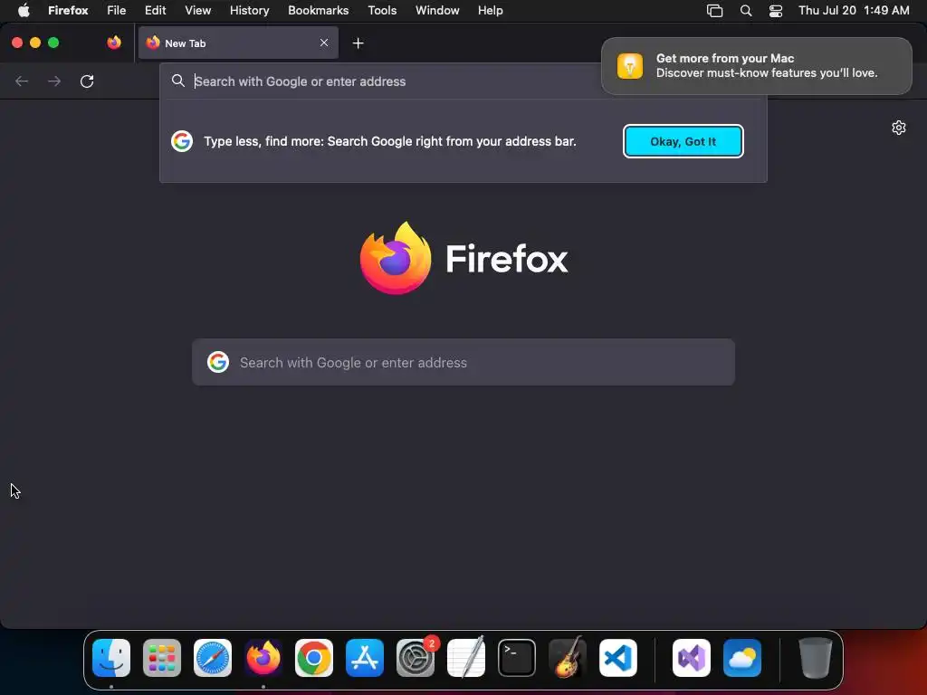Open the Tools menu

[382, 10]
